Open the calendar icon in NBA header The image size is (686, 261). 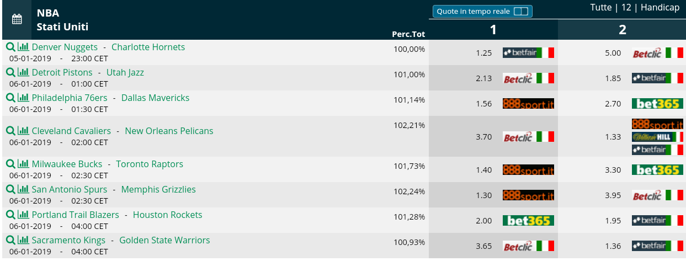pos(17,19)
